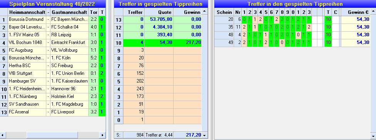Image resolution: width=376 pixels, height=140 pixels.
Task: Click the Quote column header
Action: (x=159, y=12)
